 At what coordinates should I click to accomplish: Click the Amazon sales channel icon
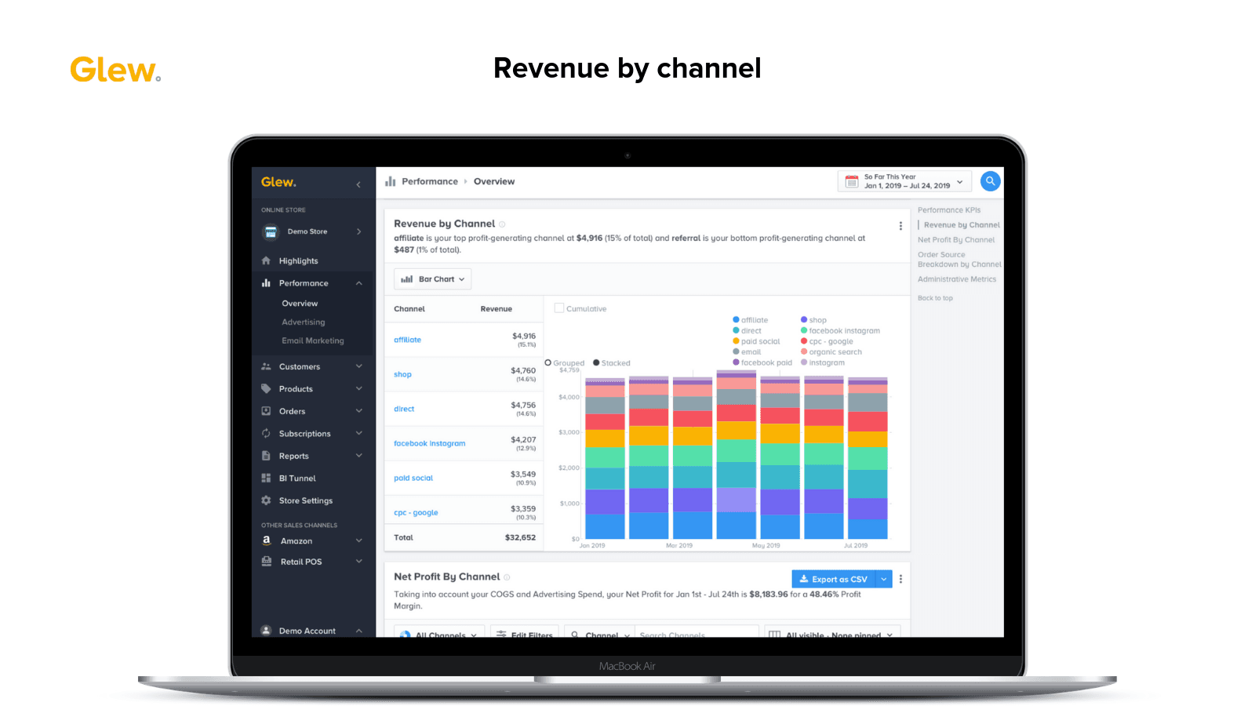[x=267, y=540]
